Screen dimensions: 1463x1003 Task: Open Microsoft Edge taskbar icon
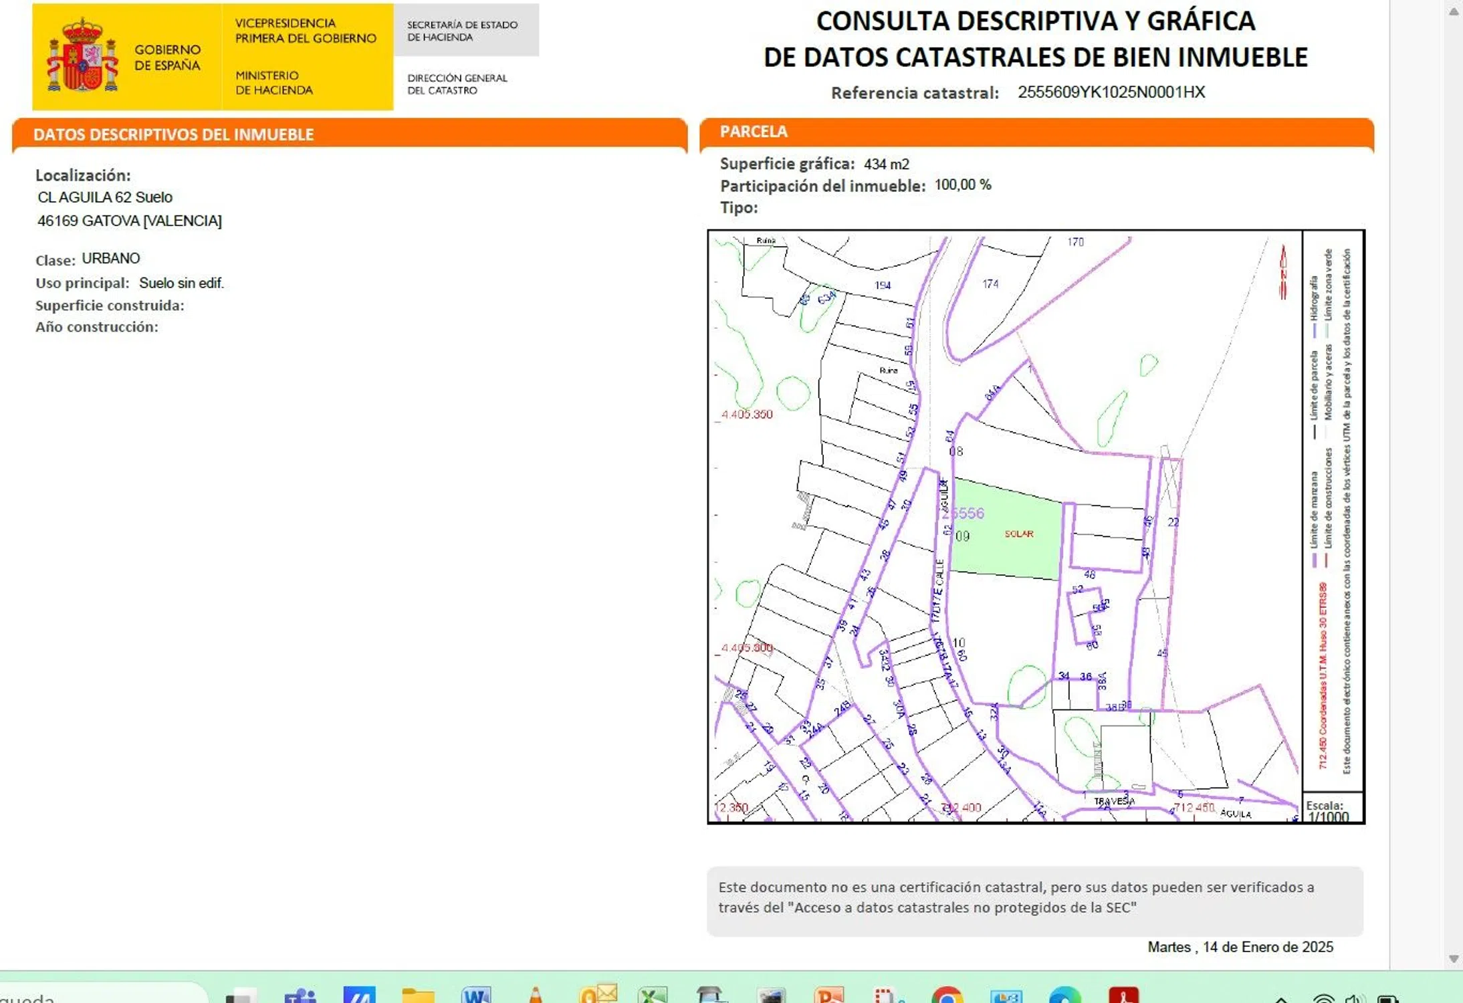(1064, 996)
